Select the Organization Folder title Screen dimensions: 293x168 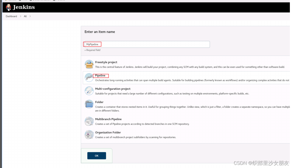(x=108, y=132)
